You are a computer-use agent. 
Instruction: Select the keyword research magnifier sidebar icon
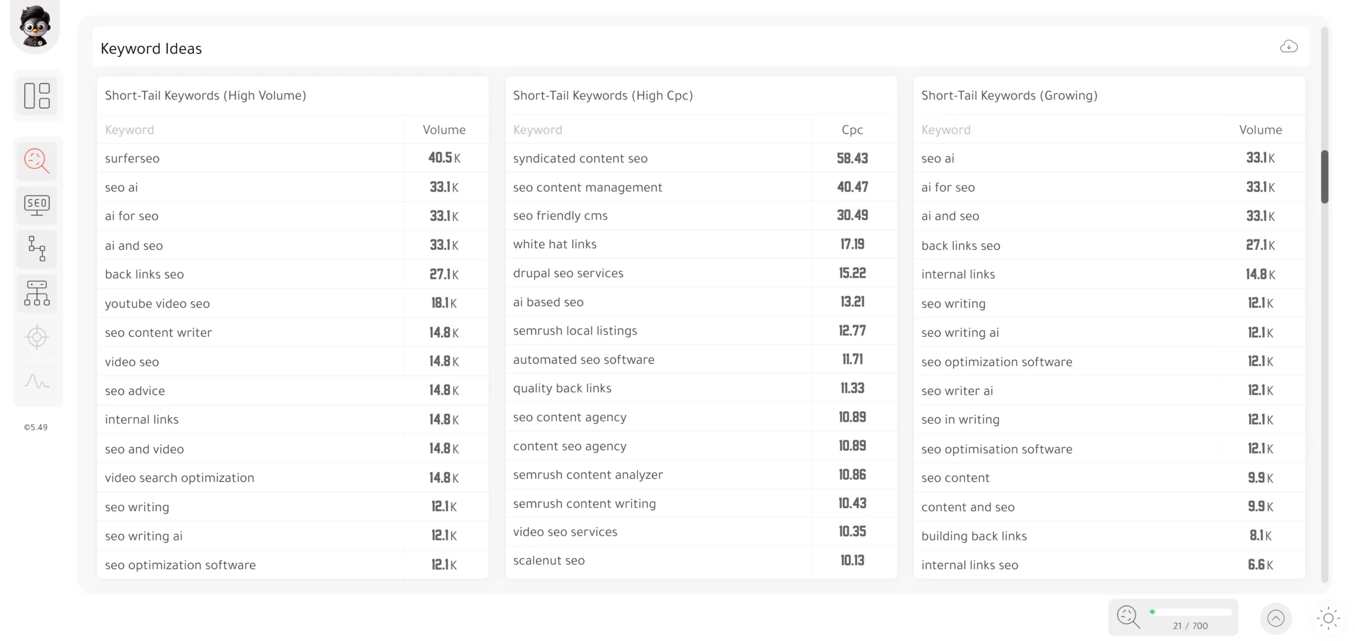click(x=37, y=161)
